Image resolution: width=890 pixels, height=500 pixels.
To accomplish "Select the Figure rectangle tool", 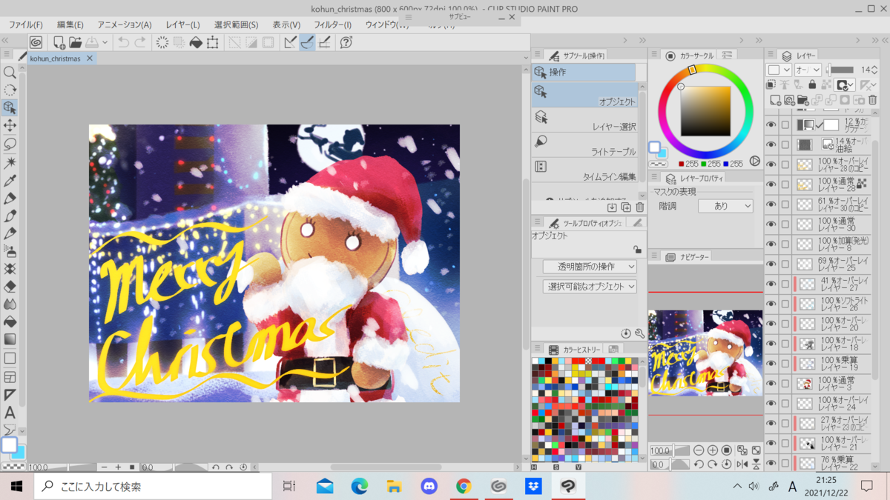I will tap(10, 359).
